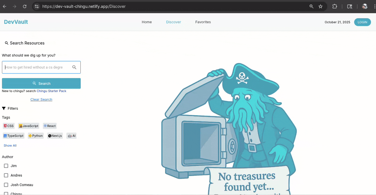
Task: Open the Chingu Starter Pack link
Action: [51, 91]
